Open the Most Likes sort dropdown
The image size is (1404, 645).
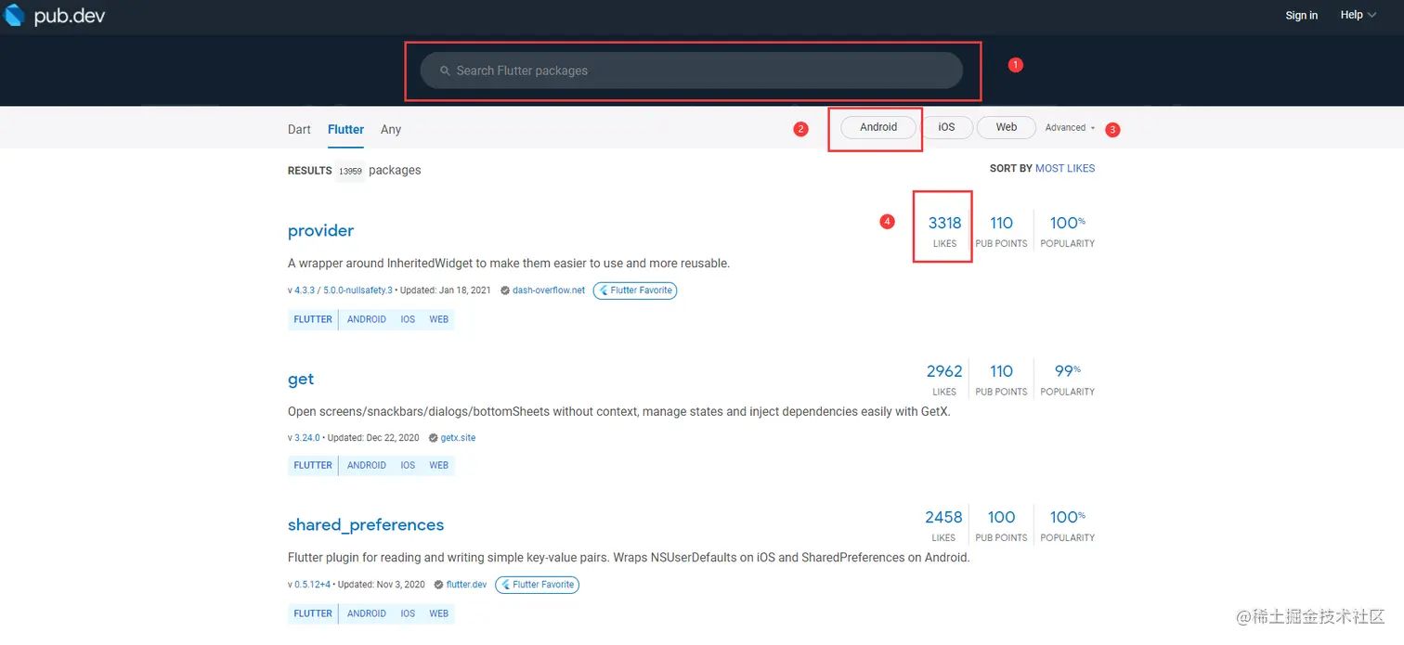click(1065, 169)
